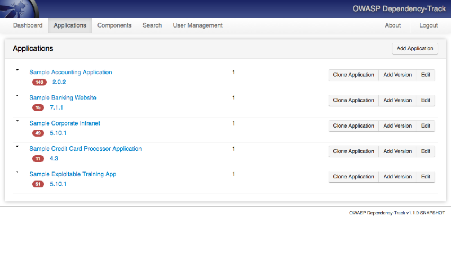This screenshot has height=270, width=451.
Task: Open Sample Exploitable Training App link
Action: 73,174
